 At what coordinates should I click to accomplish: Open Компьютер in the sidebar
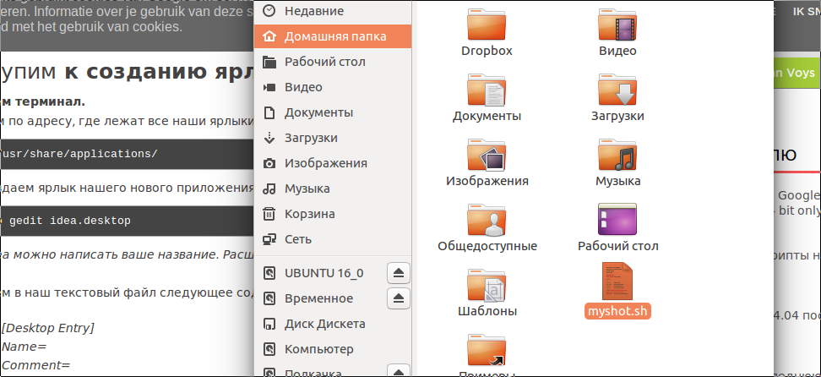coord(333,349)
